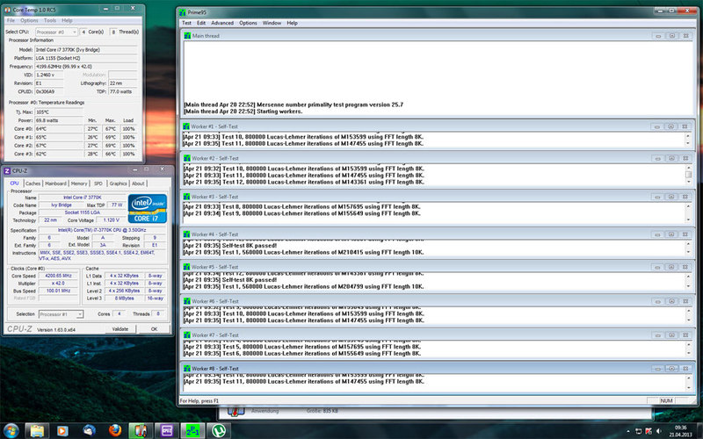The width and height of the screenshot is (703, 439).
Task: Click scroll-down arrow in Worker #8 log
Action: (x=689, y=387)
